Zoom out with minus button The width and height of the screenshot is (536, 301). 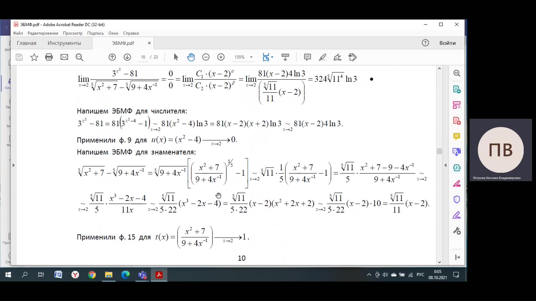(206, 57)
